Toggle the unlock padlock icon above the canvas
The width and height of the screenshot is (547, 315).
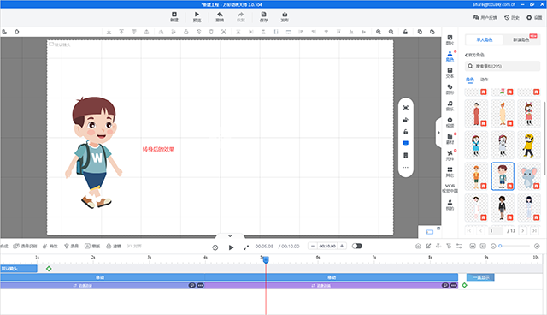[x=405, y=32]
